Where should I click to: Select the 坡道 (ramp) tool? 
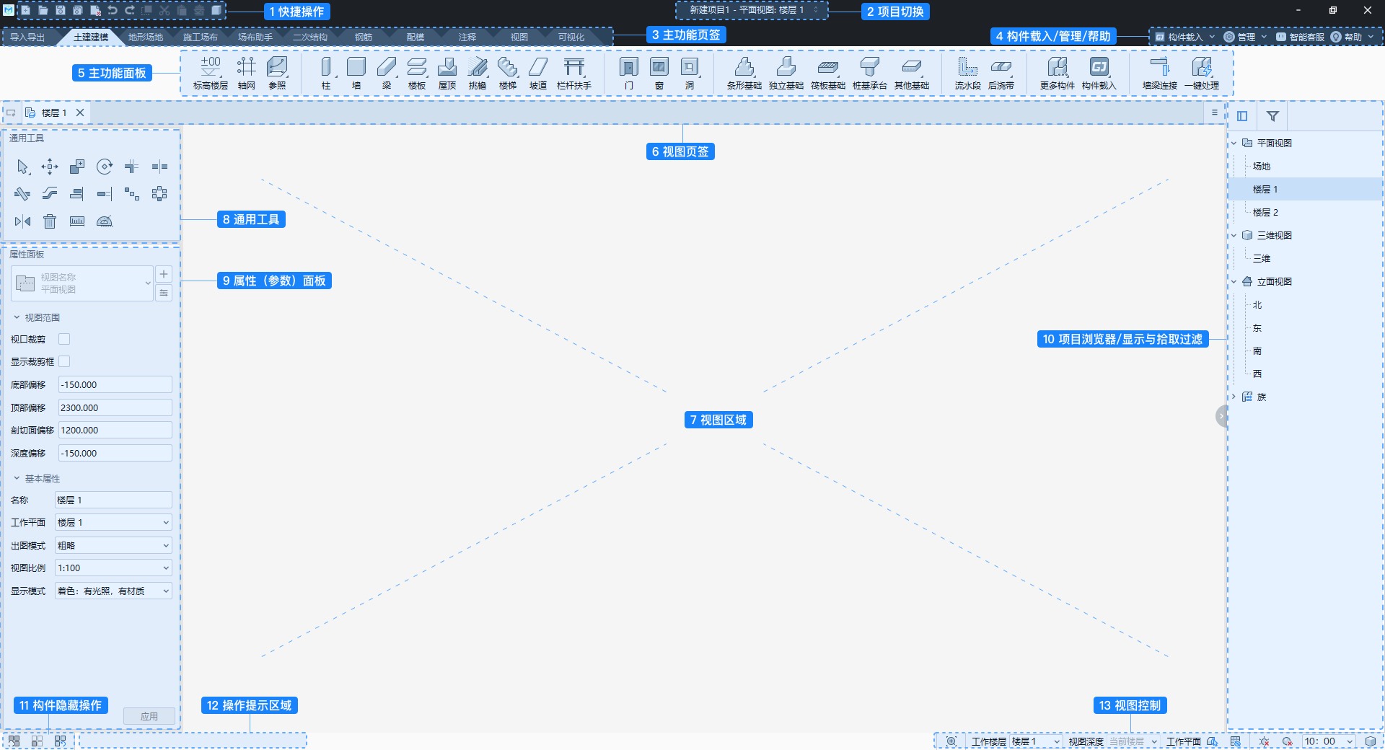(x=538, y=73)
